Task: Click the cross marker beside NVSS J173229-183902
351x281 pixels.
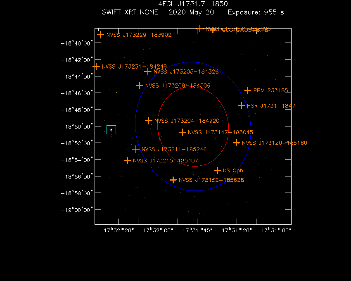Action: tap(100, 35)
